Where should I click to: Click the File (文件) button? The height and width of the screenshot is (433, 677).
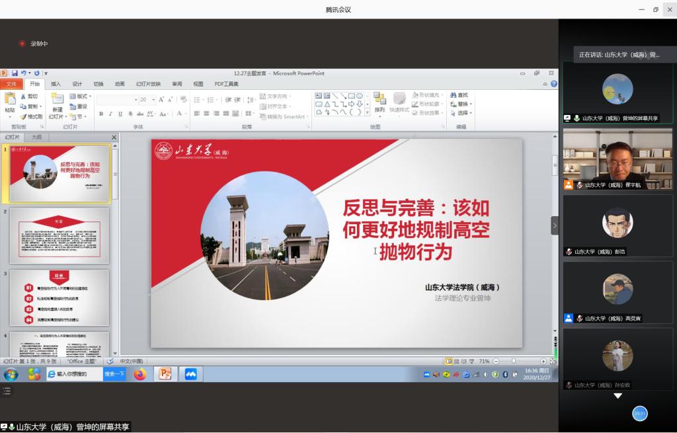pos(11,84)
